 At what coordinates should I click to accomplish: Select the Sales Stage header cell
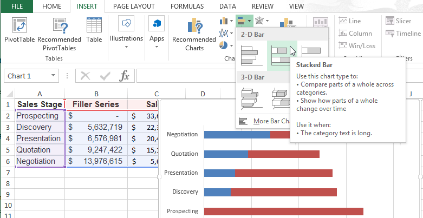tap(39, 104)
